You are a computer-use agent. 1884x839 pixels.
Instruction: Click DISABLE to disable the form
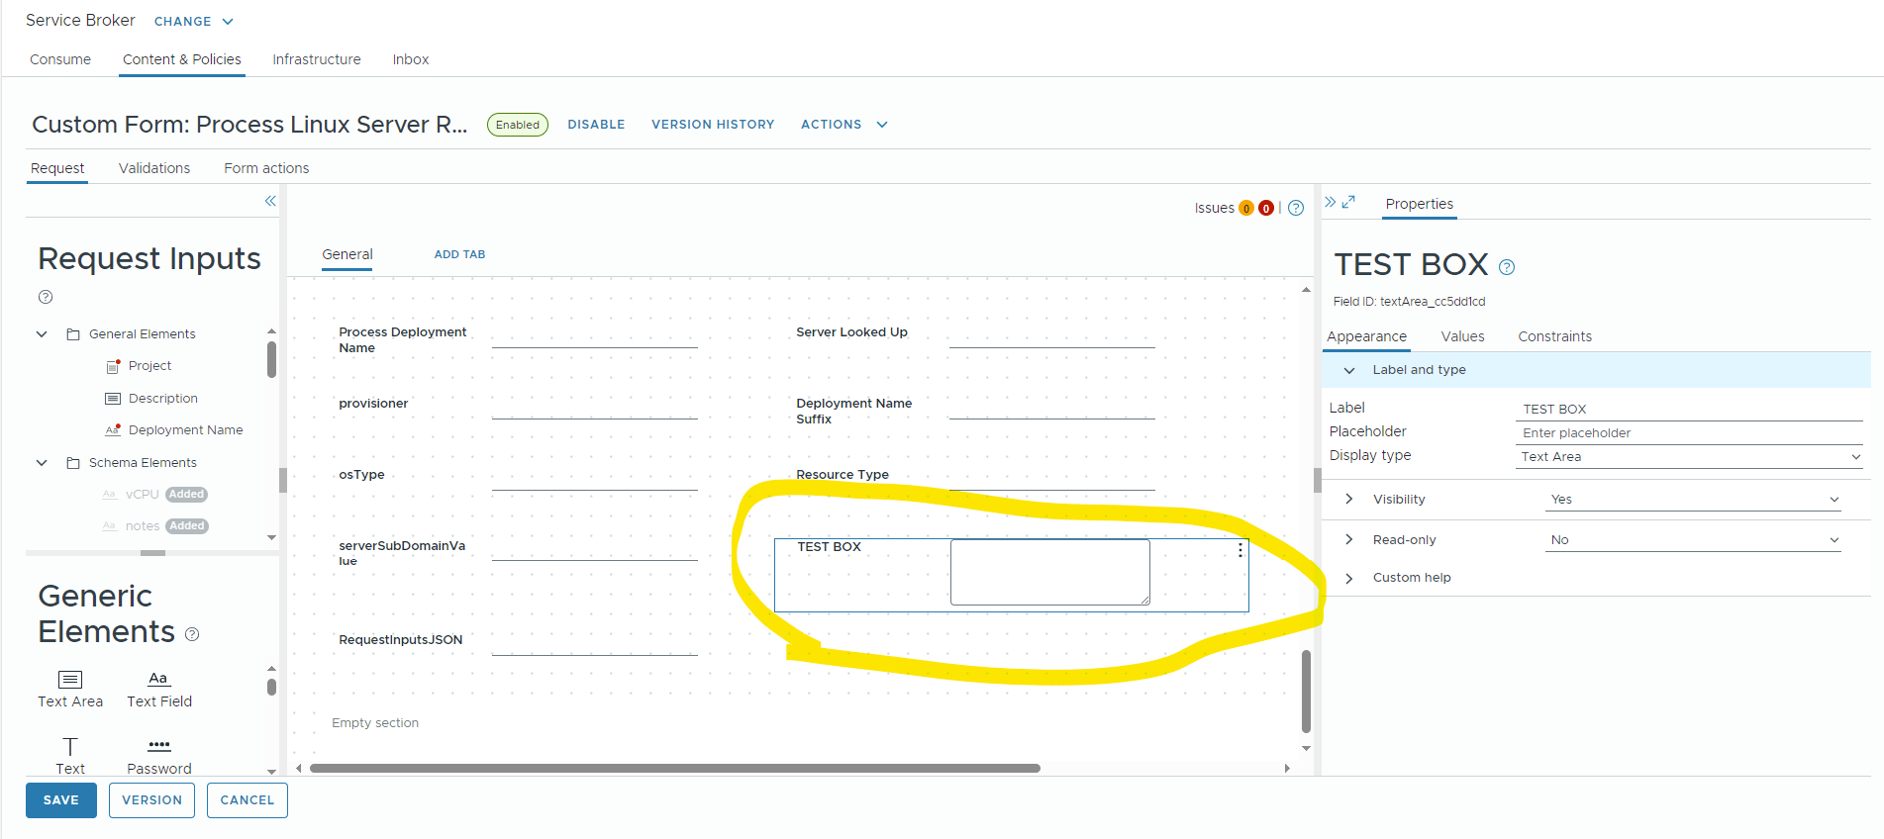click(x=596, y=125)
